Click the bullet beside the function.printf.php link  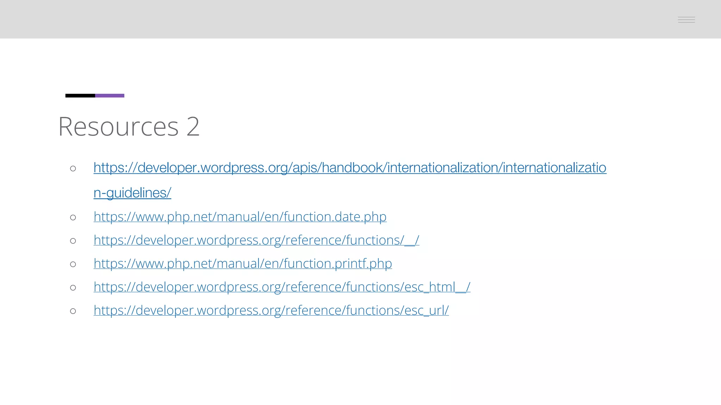point(73,264)
